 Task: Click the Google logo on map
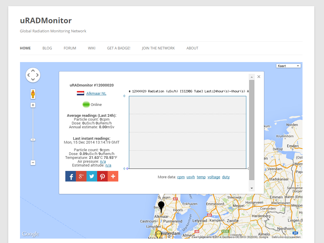click(30, 234)
